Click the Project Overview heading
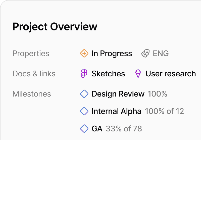This screenshot has width=201, height=201. 55,27
